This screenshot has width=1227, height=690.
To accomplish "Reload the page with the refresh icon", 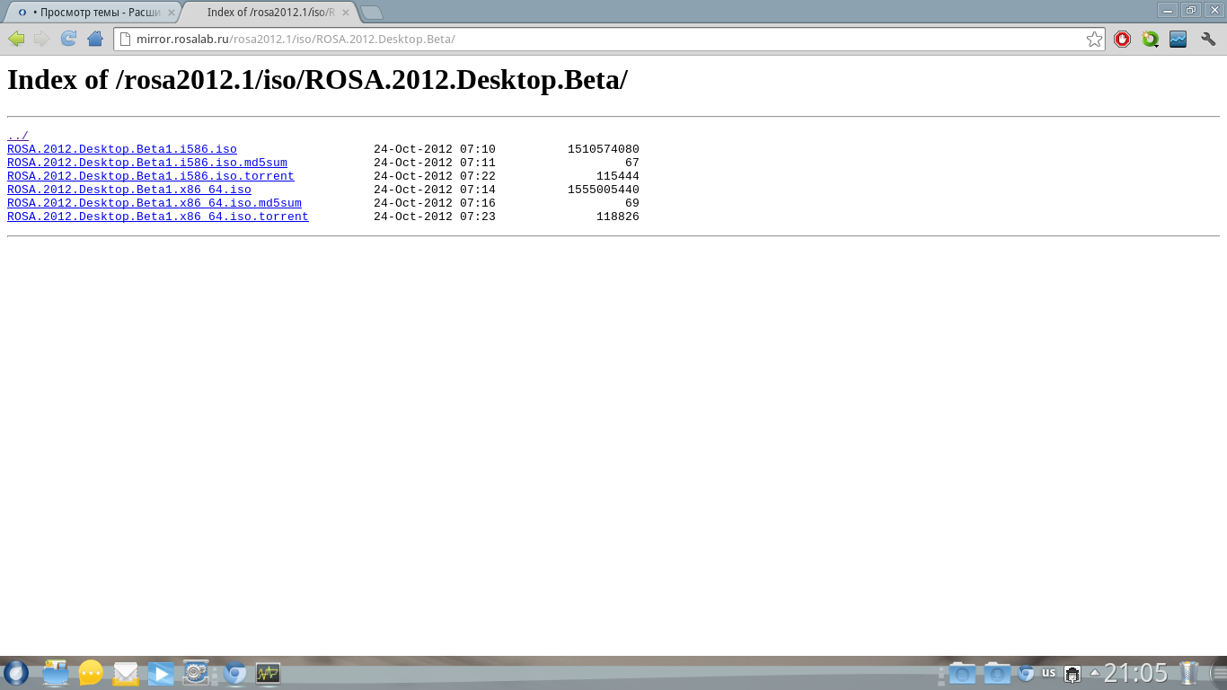I will point(68,39).
